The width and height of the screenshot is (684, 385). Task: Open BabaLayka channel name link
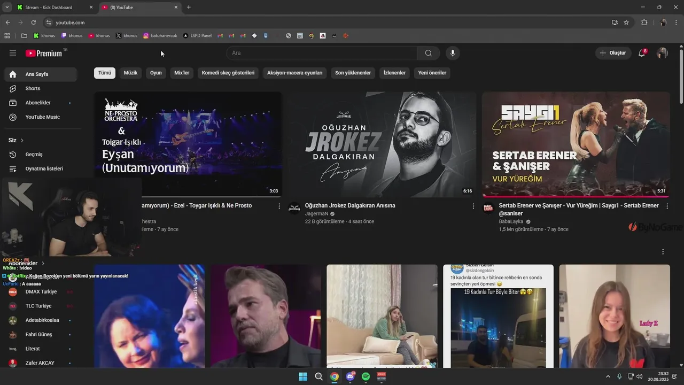511,221
